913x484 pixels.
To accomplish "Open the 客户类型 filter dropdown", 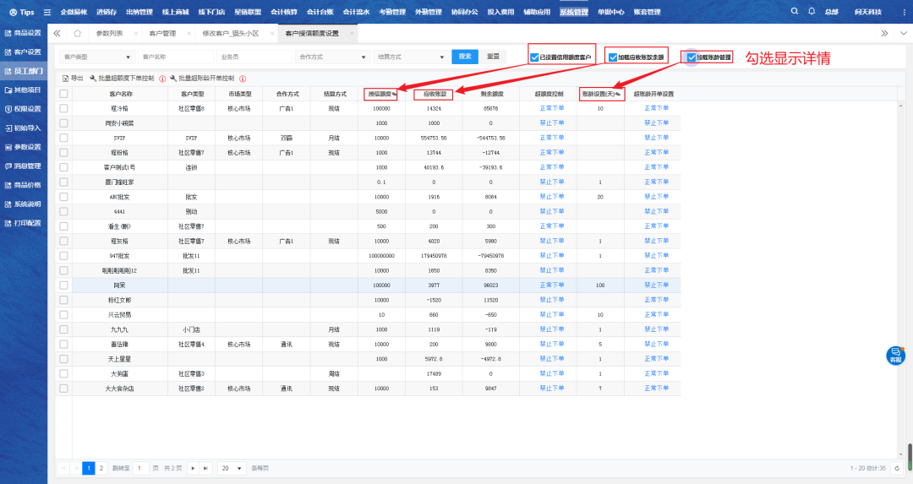I will [95, 57].
